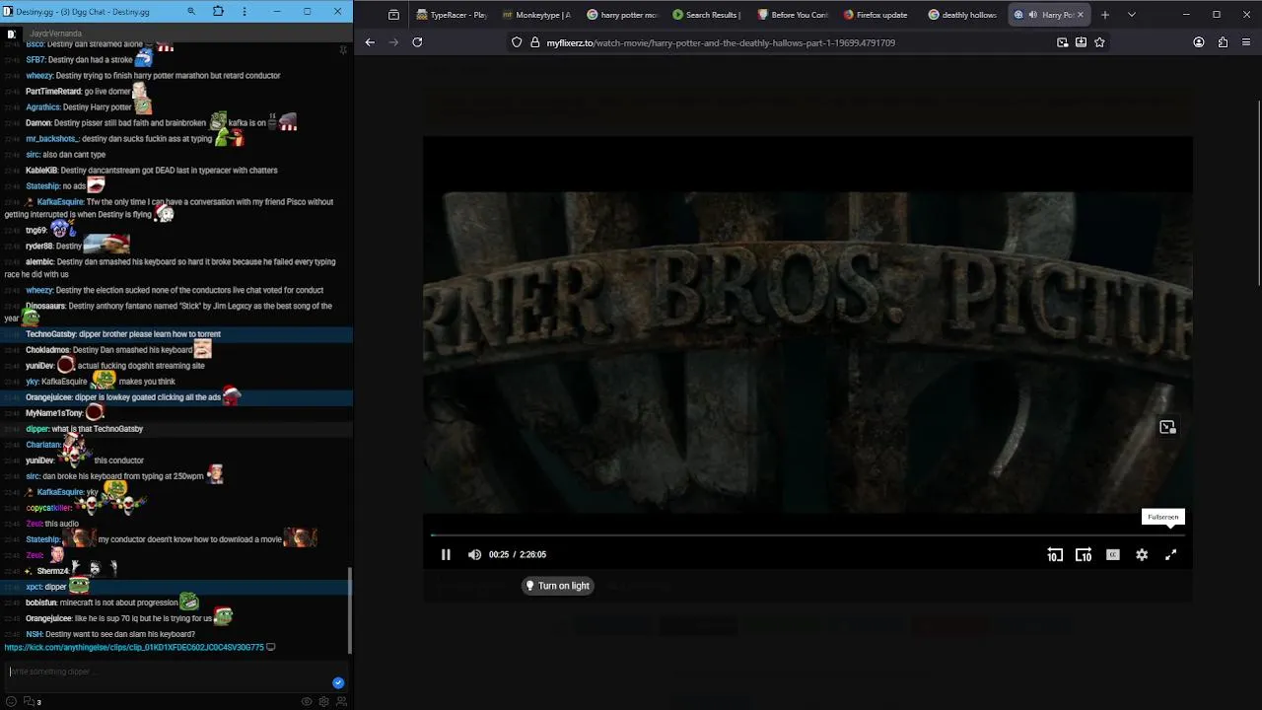Screen dimensions: 1262x710
Task: Open chat settings gear icon
Action: [323, 701]
